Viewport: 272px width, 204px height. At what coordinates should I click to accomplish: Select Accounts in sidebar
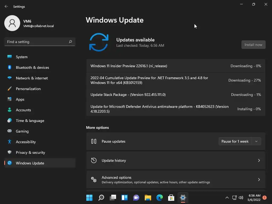[x=40, y=110]
